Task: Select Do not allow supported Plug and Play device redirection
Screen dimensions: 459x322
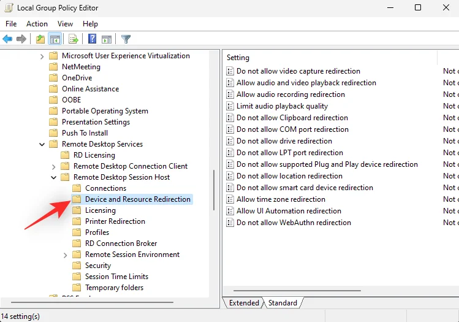Action: coord(327,164)
